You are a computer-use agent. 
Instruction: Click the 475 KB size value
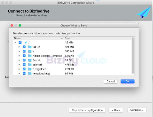[x=69, y=65]
